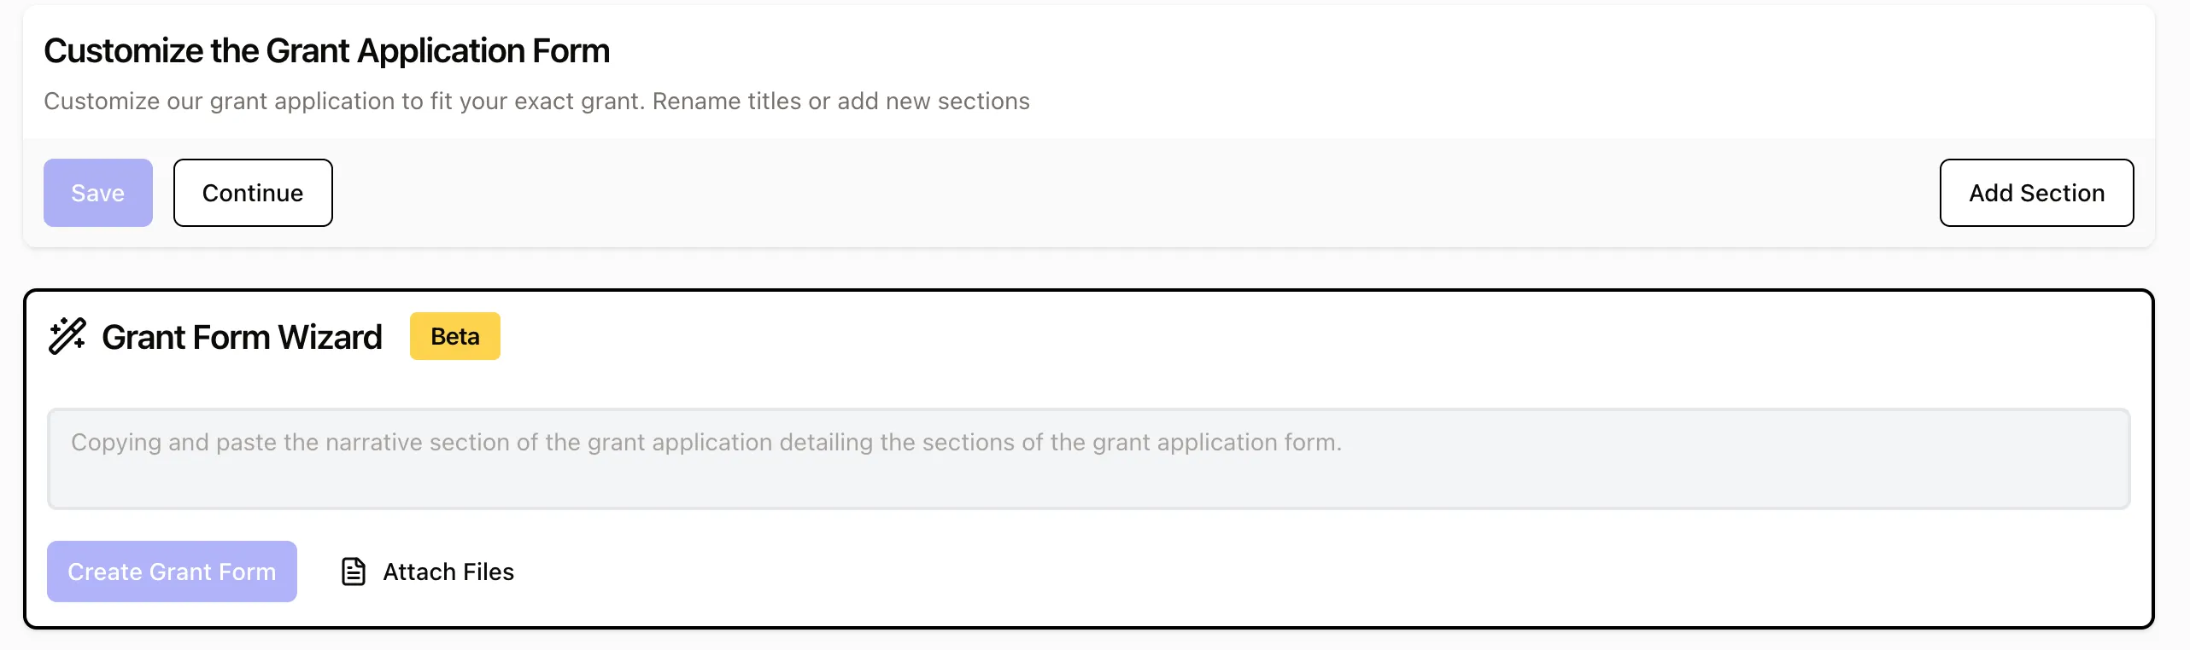2190x650 pixels.
Task: Select the purple Save button
Action: (x=98, y=193)
